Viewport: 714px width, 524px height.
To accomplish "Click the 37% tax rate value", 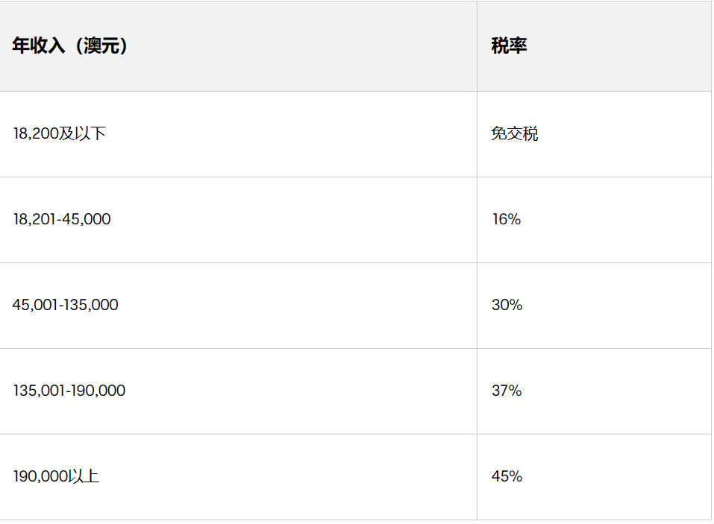I will [x=507, y=391].
